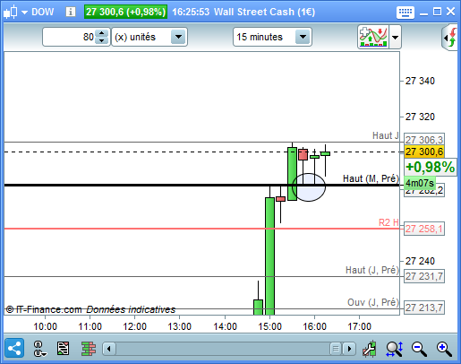Click the share chart icon
This screenshot has height=364, width=461.
14,348
